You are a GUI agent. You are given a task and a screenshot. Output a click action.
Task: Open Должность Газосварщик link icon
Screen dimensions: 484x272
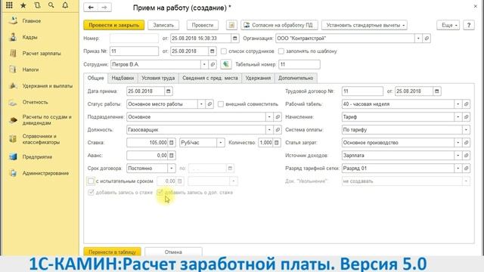pyautogui.click(x=278, y=130)
